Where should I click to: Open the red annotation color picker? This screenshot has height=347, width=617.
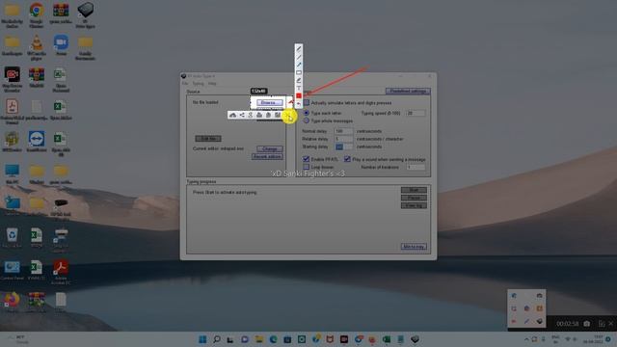tap(299, 96)
